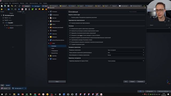
Task: Click the Отмена cancel button
Action: (x=132, y=82)
